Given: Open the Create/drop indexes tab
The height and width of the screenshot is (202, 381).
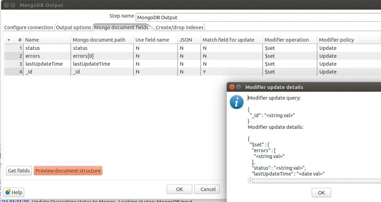Looking at the screenshot, I should pos(179,27).
